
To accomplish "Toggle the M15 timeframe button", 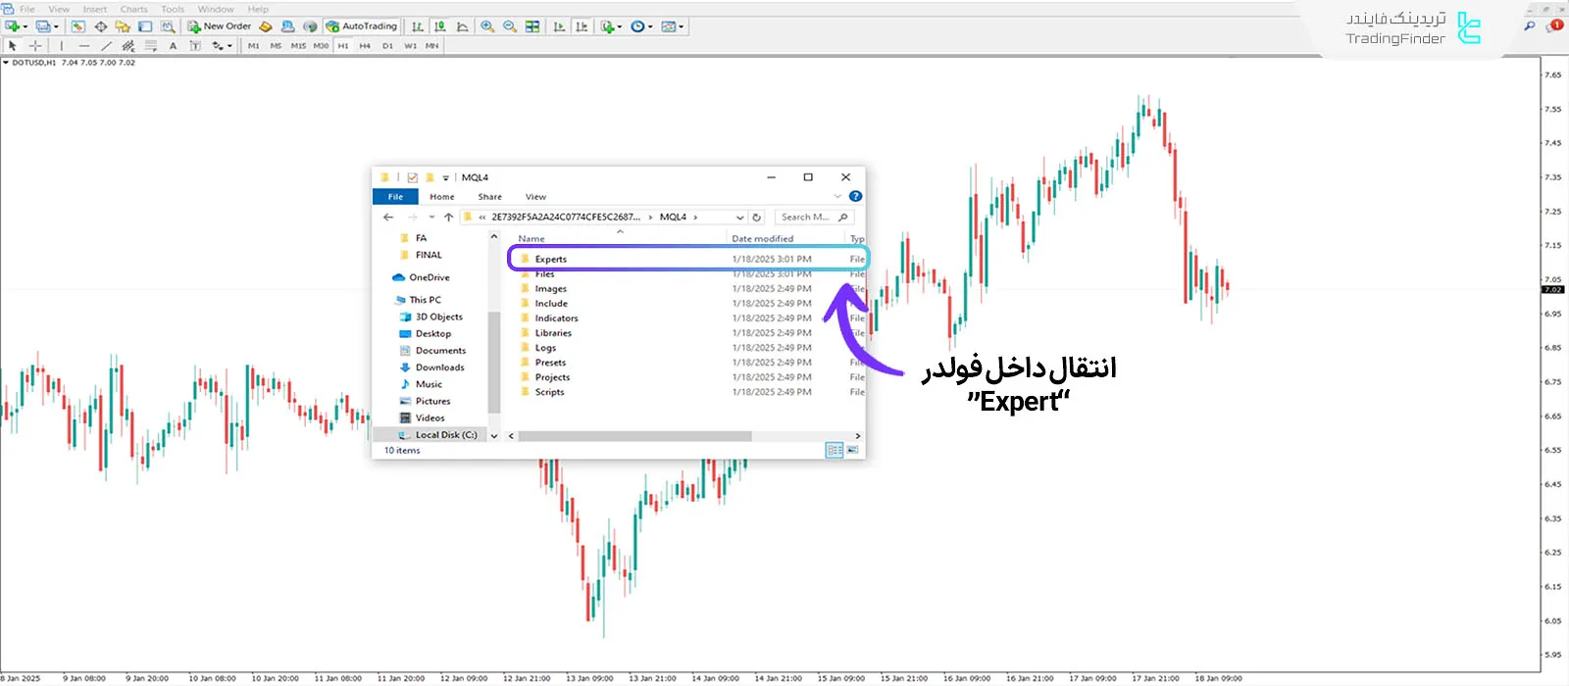I will tap(298, 46).
